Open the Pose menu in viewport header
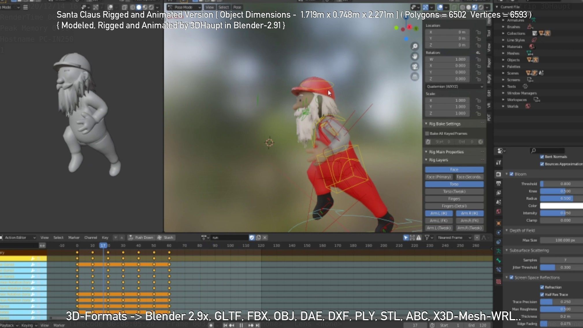 237,7
